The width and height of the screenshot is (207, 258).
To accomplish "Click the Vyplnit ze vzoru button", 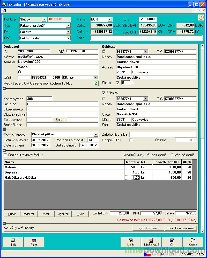I will (x=148, y=228).
